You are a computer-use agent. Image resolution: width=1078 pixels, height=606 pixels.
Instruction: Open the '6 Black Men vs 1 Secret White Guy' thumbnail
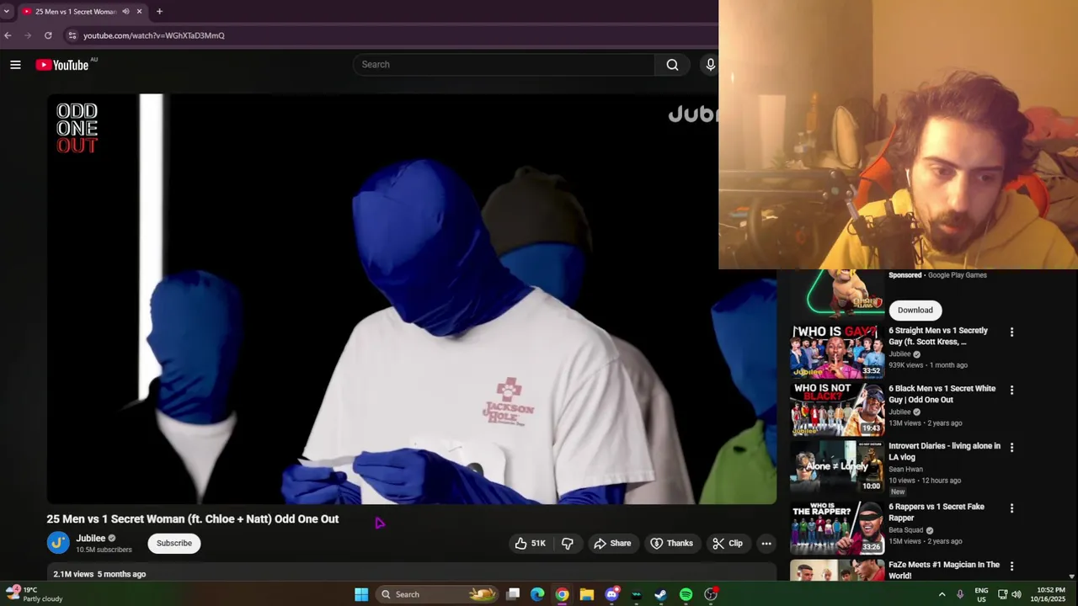pos(837,409)
